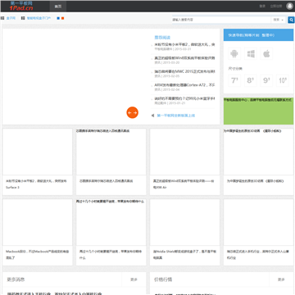Focus the search text input field
This screenshot has width=295, height=295.
tap(221, 20)
